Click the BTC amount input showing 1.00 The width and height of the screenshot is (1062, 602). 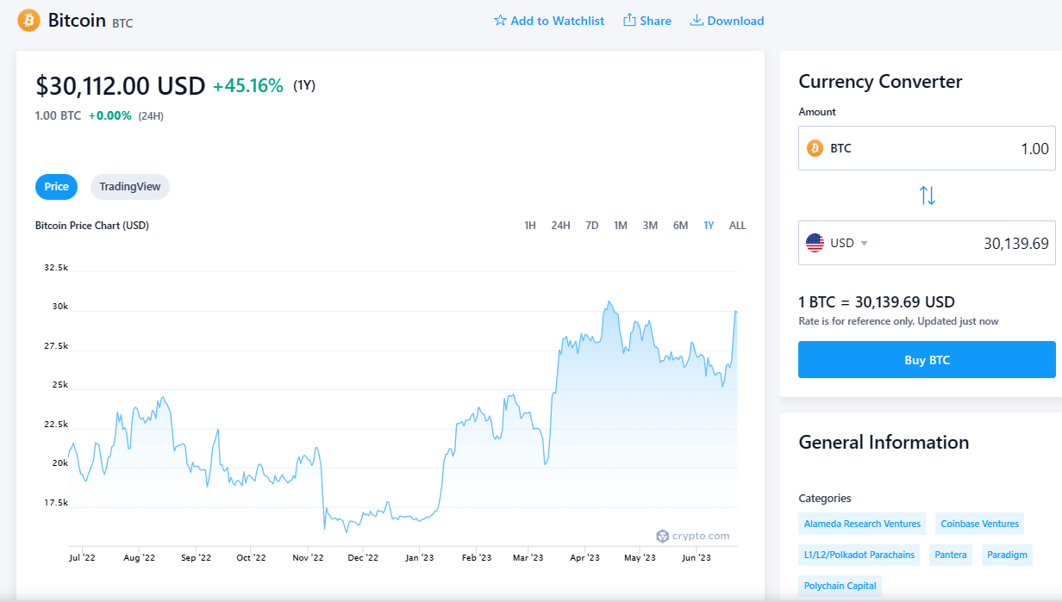coord(927,148)
